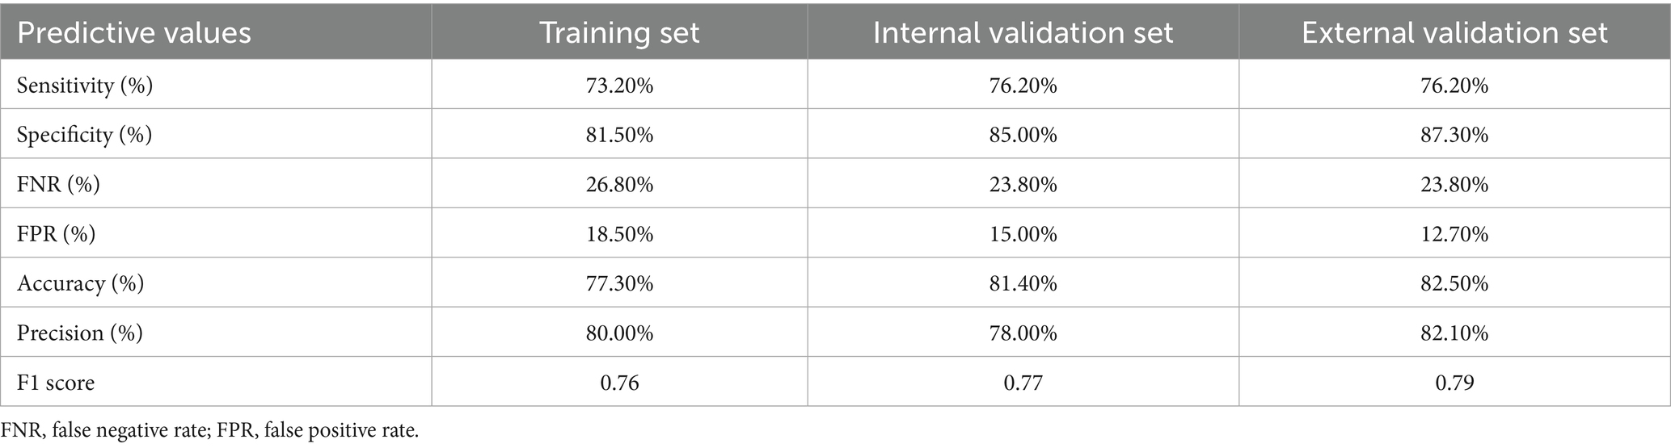This screenshot has width=1671, height=448.
Task: Select the external validation FPR value 12.70%
Action: pyautogui.click(x=1454, y=234)
